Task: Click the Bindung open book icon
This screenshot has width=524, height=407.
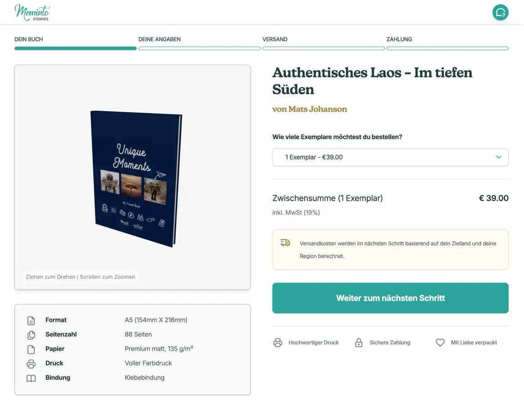Action: [x=31, y=378]
